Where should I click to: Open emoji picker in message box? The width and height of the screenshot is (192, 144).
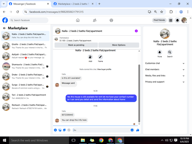click(132, 130)
